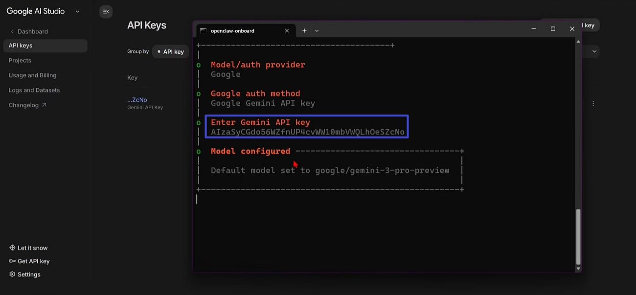
Task: Click the terminal scrollbar down arrow
Action: point(578,269)
